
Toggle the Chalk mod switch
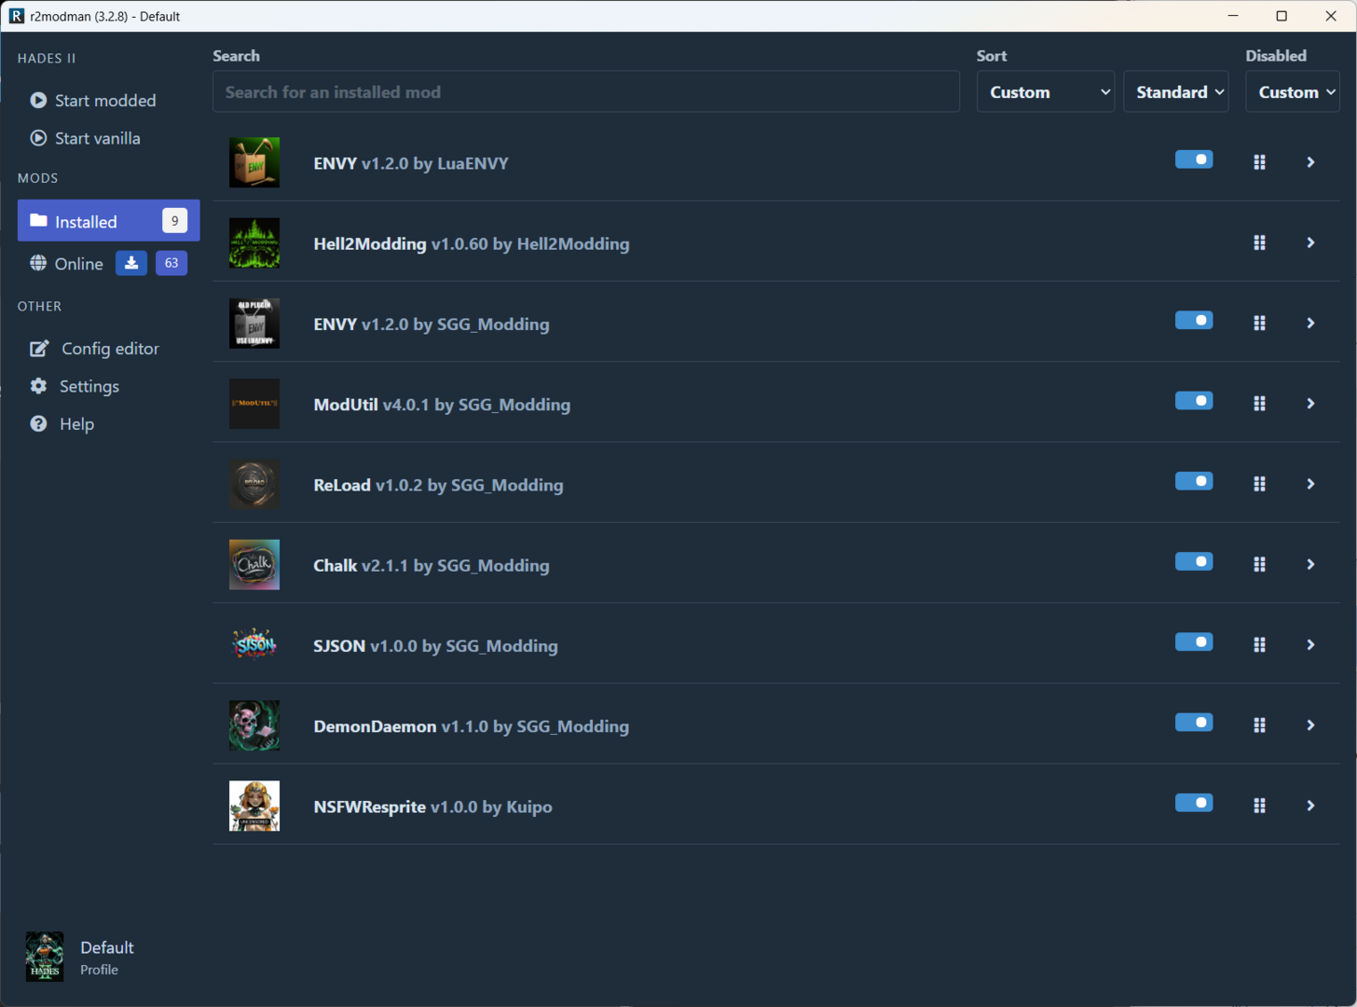(1194, 561)
